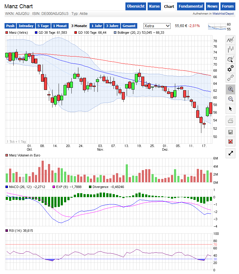Switch to the Übersicht tab

[x=136, y=6]
